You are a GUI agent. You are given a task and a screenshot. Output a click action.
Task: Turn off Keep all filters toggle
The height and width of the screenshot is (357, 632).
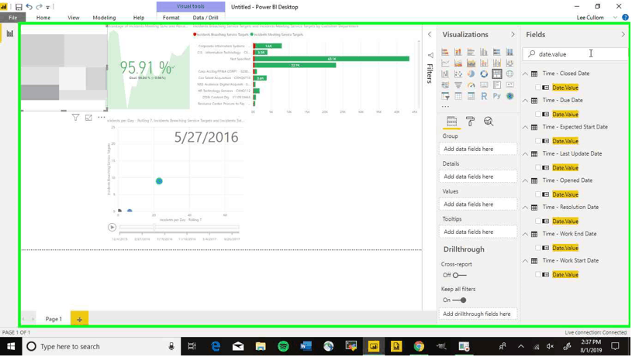pyautogui.click(x=459, y=300)
